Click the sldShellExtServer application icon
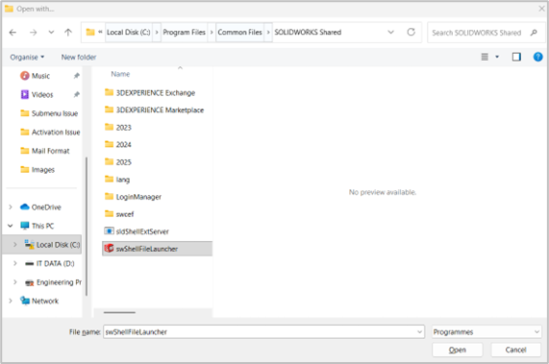This screenshot has height=364, width=549. 109,231
